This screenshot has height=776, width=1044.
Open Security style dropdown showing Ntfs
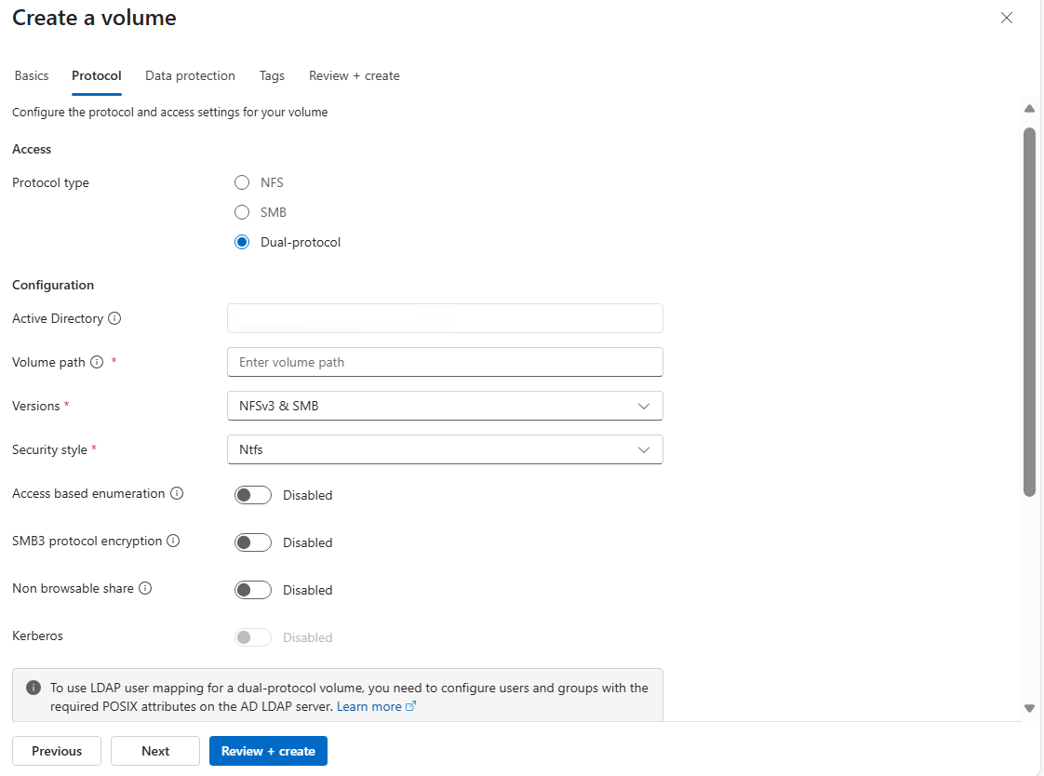[445, 450]
